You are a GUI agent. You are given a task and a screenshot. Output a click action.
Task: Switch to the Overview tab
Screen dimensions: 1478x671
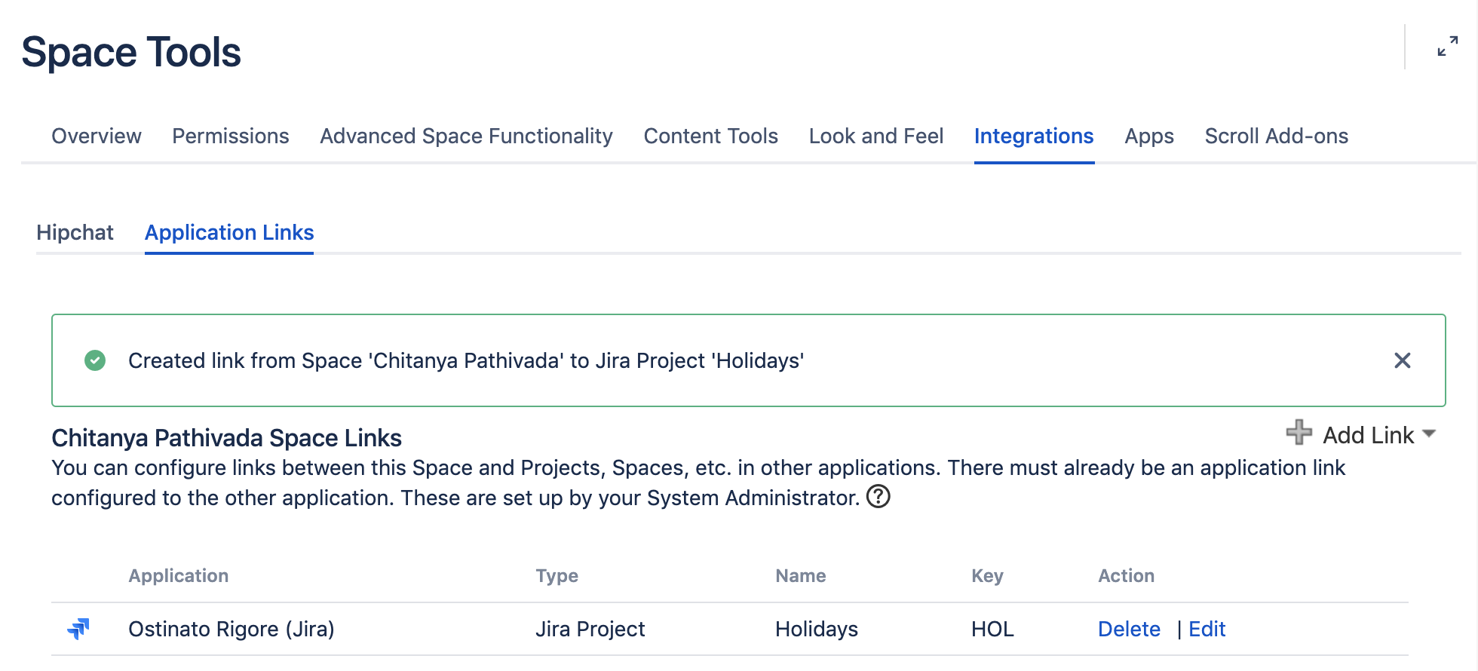pos(97,136)
